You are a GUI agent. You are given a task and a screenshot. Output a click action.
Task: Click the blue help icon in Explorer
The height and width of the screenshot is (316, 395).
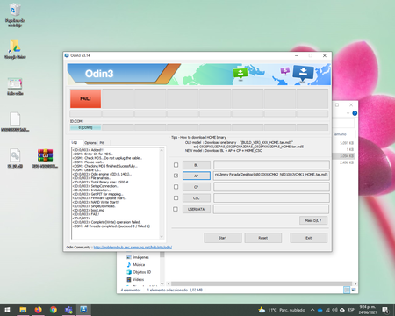(355, 113)
